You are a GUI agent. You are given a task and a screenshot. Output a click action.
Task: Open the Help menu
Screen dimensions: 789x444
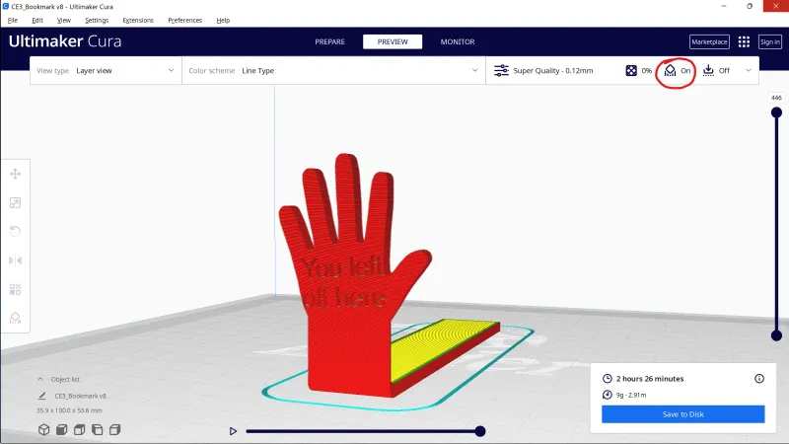click(223, 20)
